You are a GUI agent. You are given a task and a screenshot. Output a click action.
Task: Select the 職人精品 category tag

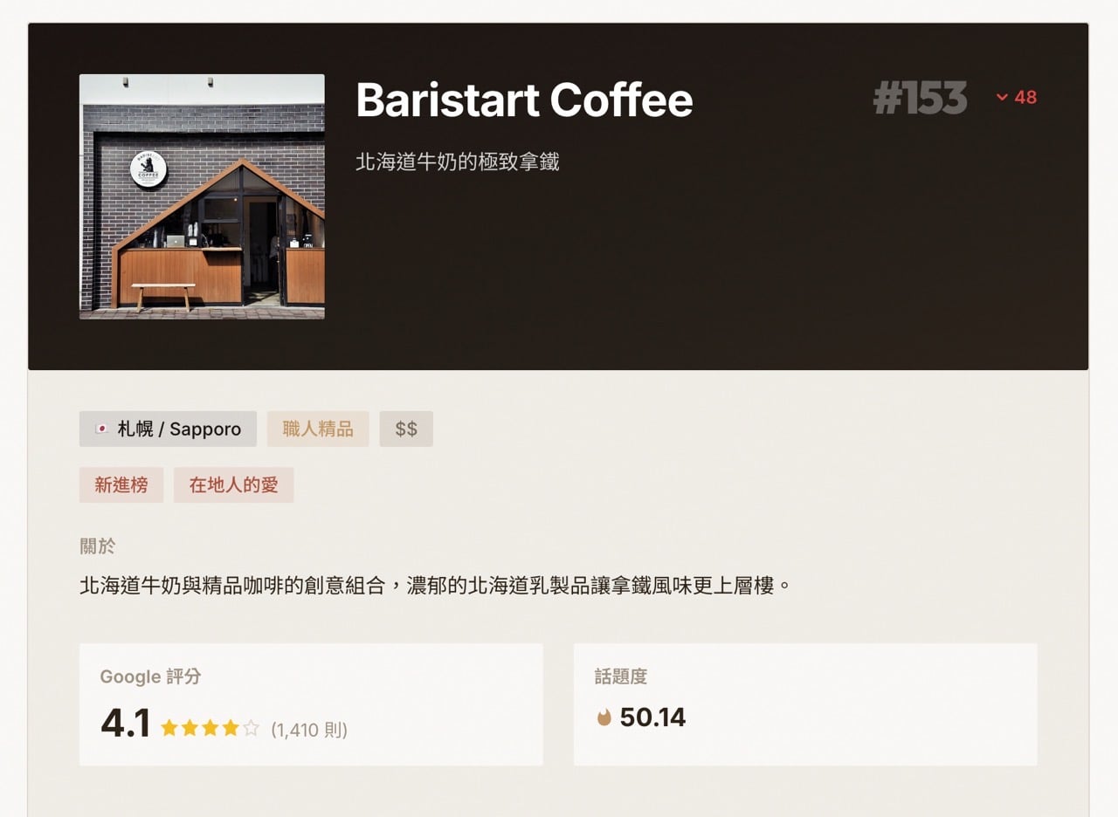[318, 429]
